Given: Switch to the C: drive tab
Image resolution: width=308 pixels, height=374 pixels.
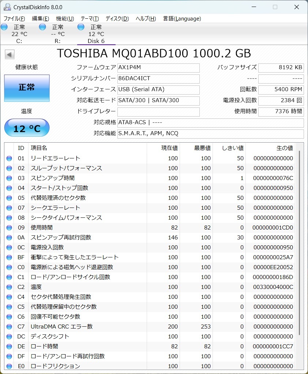Looking at the screenshot, I should (19, 34).
